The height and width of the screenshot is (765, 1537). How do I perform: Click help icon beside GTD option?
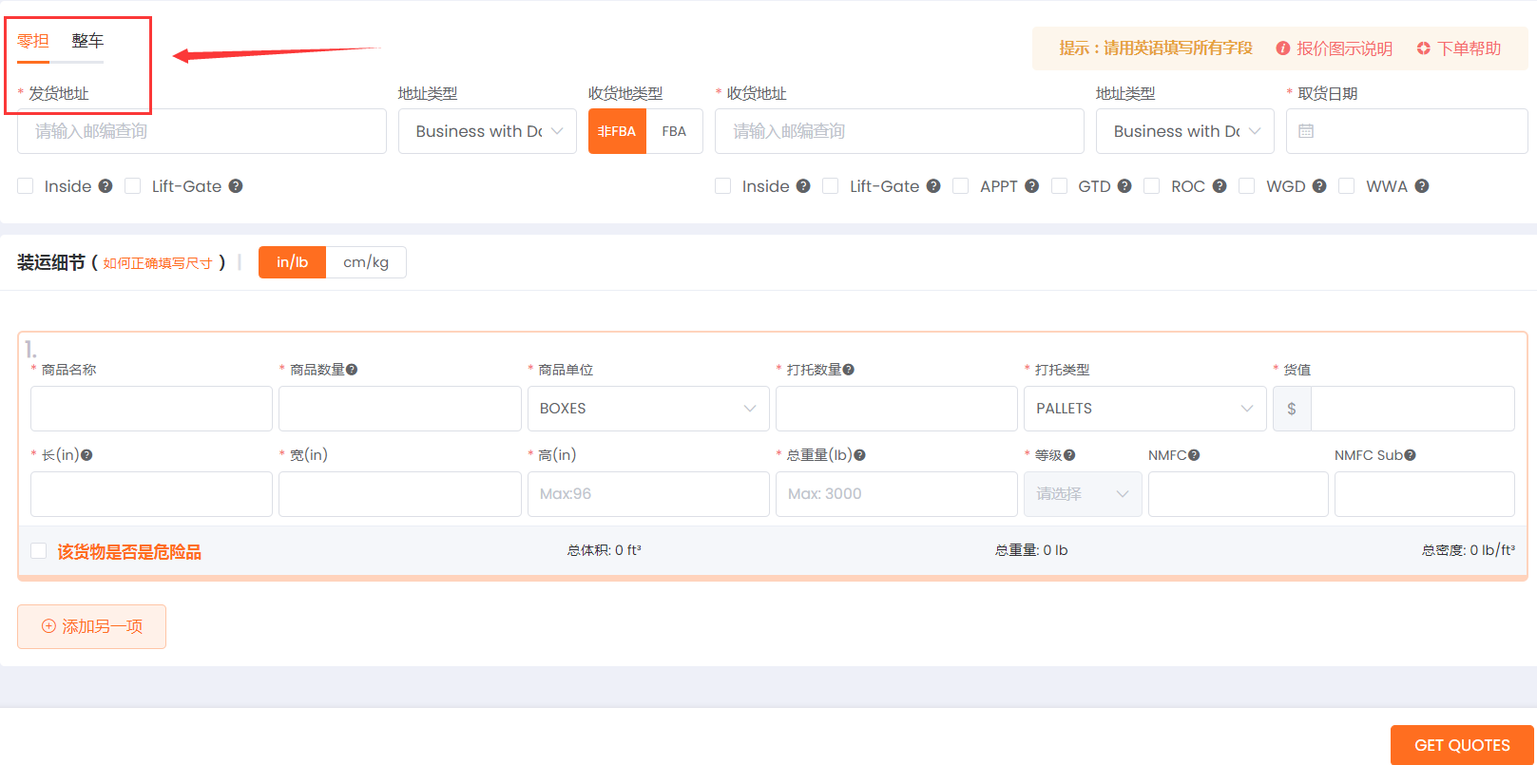(x=1124, y=186)
